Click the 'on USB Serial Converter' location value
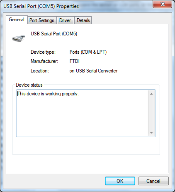The width and height of the screenshot is (175, 192). pyautogui.click(x=93, y=71)
